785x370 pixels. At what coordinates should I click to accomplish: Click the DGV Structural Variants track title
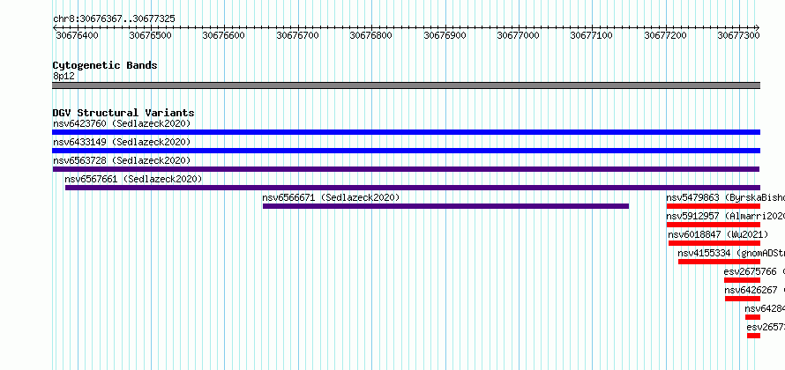click(123, 113)
